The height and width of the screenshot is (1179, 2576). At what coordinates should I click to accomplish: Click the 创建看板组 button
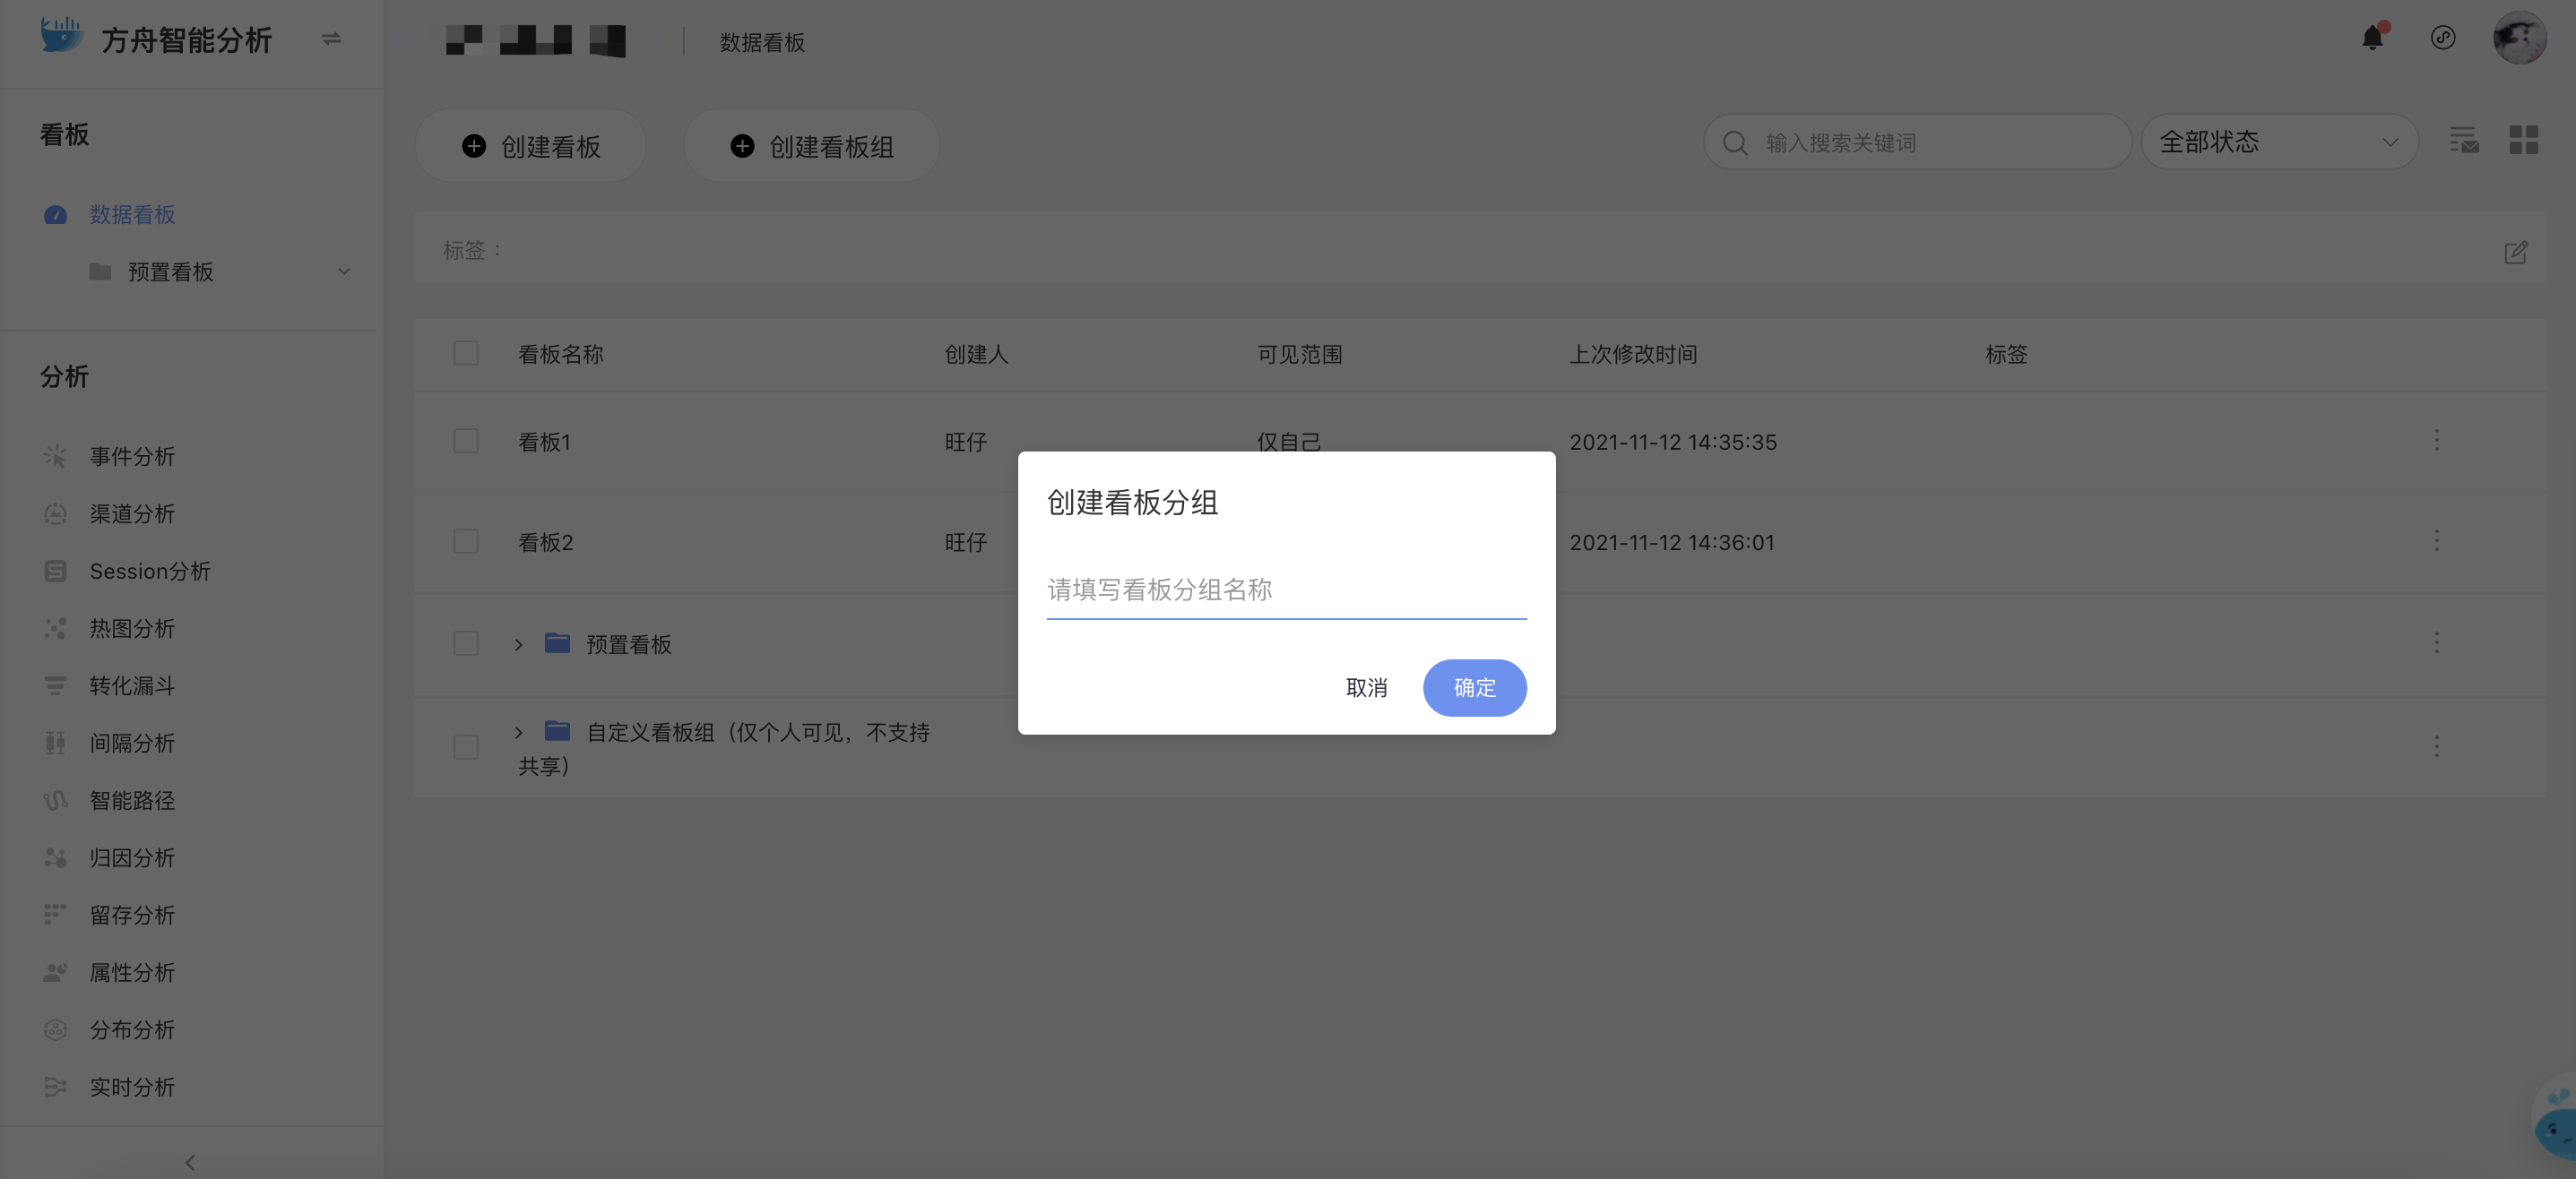pos(812,146)
